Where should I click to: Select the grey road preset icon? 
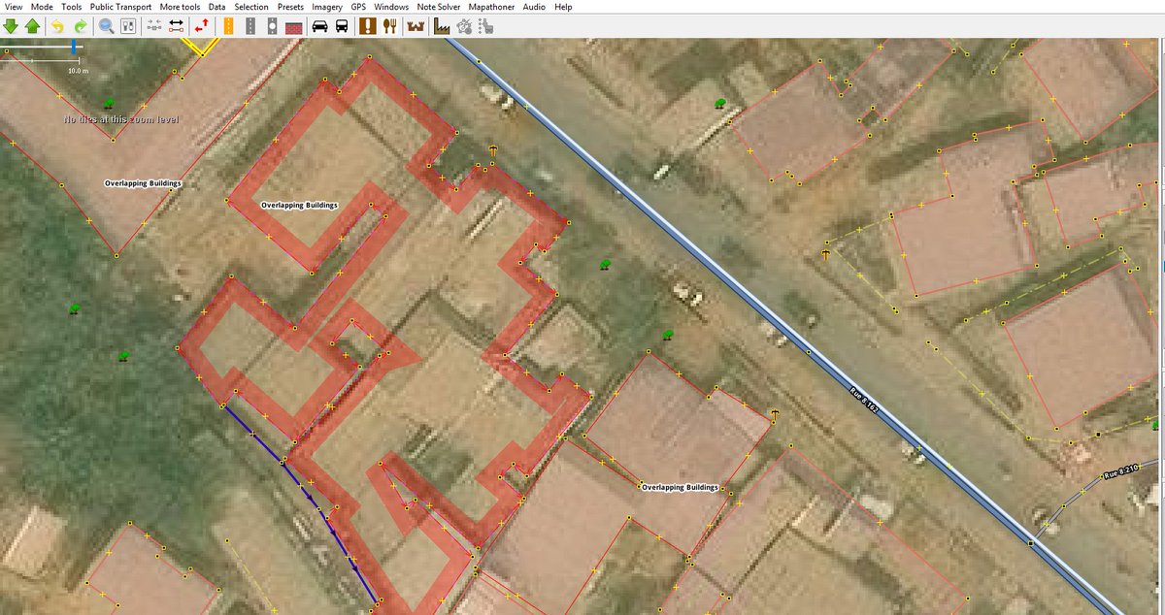coord(250,26)
